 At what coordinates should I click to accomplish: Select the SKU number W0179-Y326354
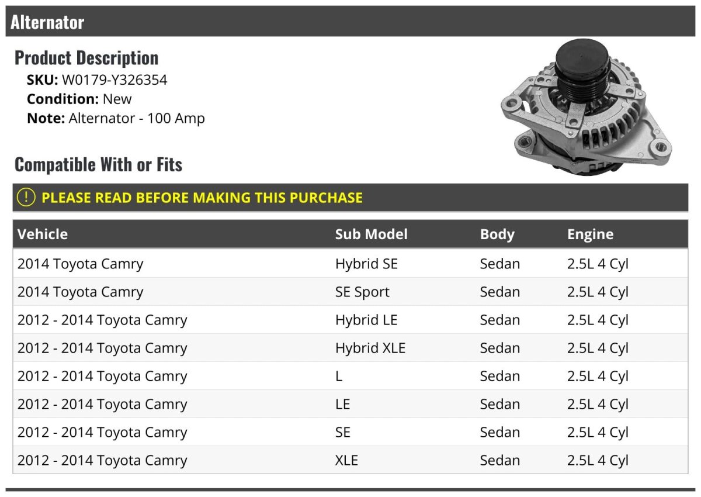click(114, 80)
